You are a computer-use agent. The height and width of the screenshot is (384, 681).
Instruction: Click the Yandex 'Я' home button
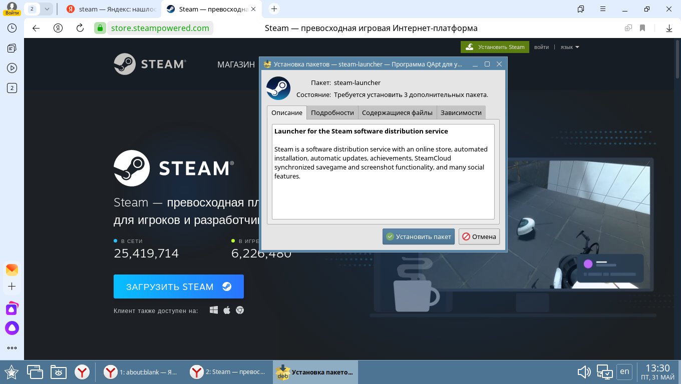58,28
